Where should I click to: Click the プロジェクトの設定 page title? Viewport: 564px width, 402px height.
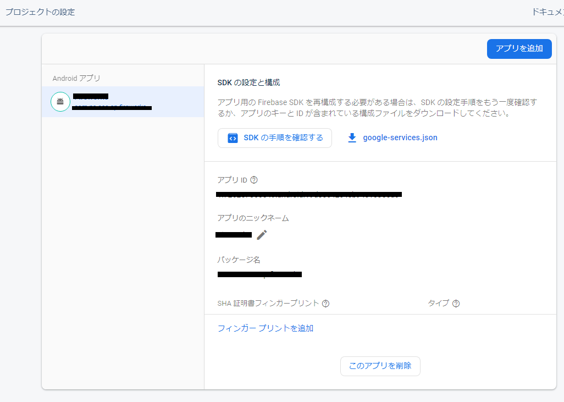(x=40, y=12)
